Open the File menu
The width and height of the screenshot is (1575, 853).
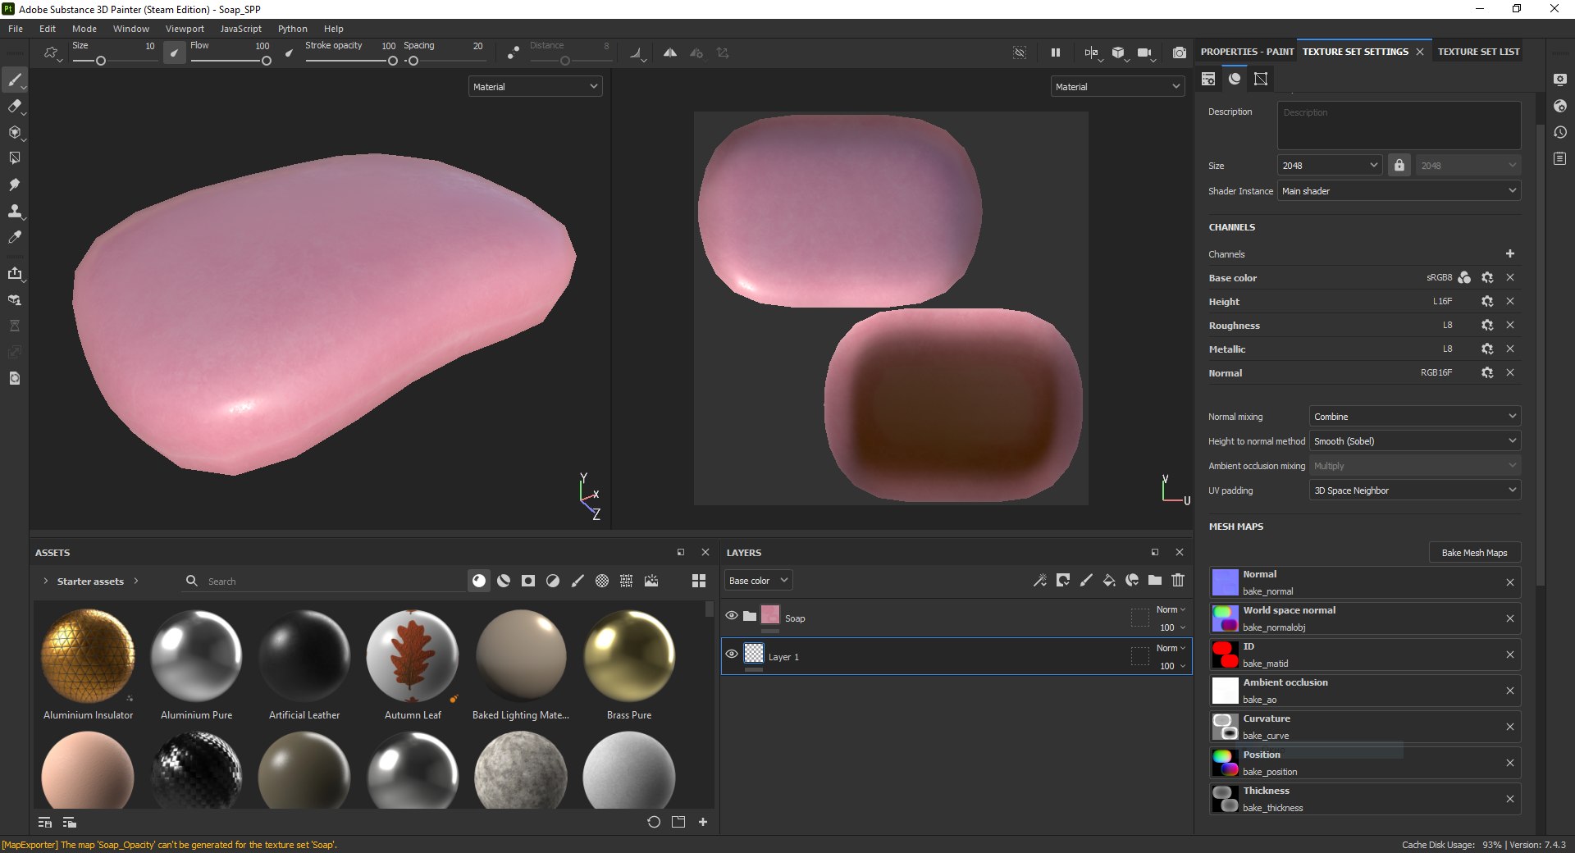coord(16,29)
